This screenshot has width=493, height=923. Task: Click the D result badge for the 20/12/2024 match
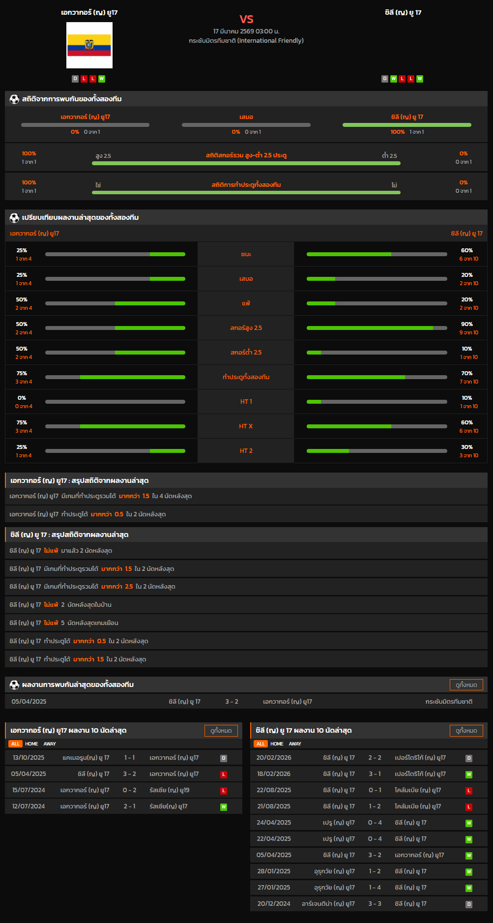[x=469, y=904]
